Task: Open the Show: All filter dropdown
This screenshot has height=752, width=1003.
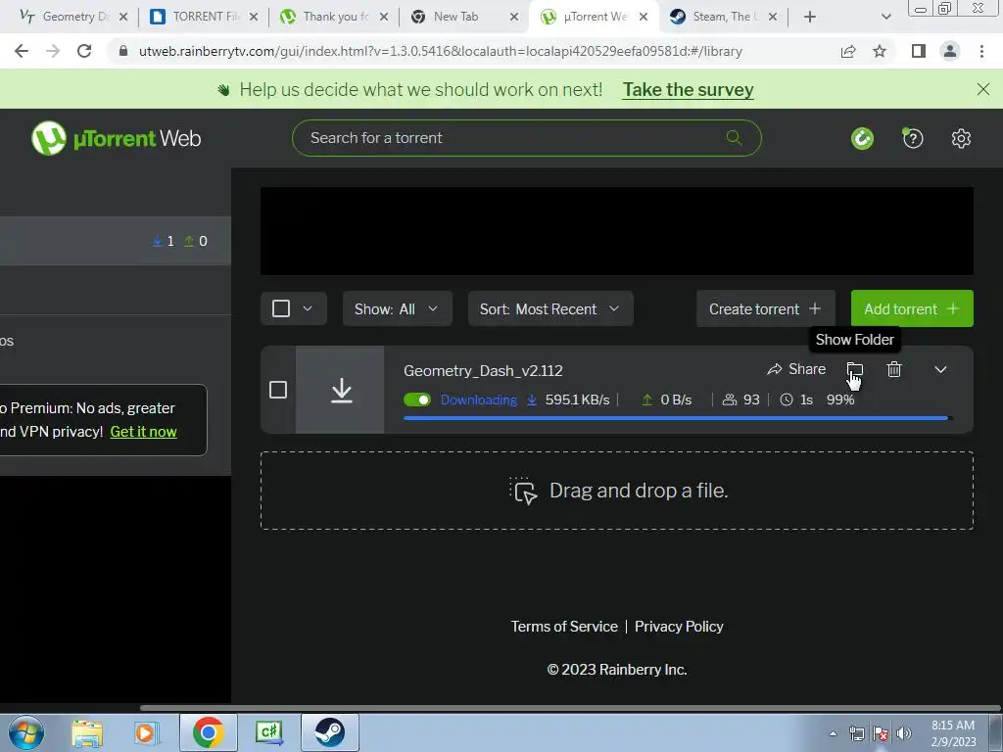Action: (398, 308)
